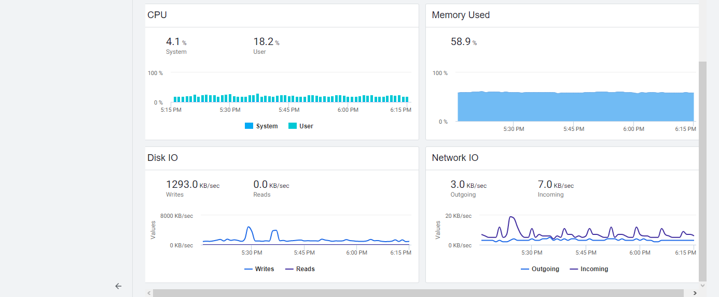719x297 pixels.
Task: Click the horizontal scrollbar left arrow
Action: (149, 293)
